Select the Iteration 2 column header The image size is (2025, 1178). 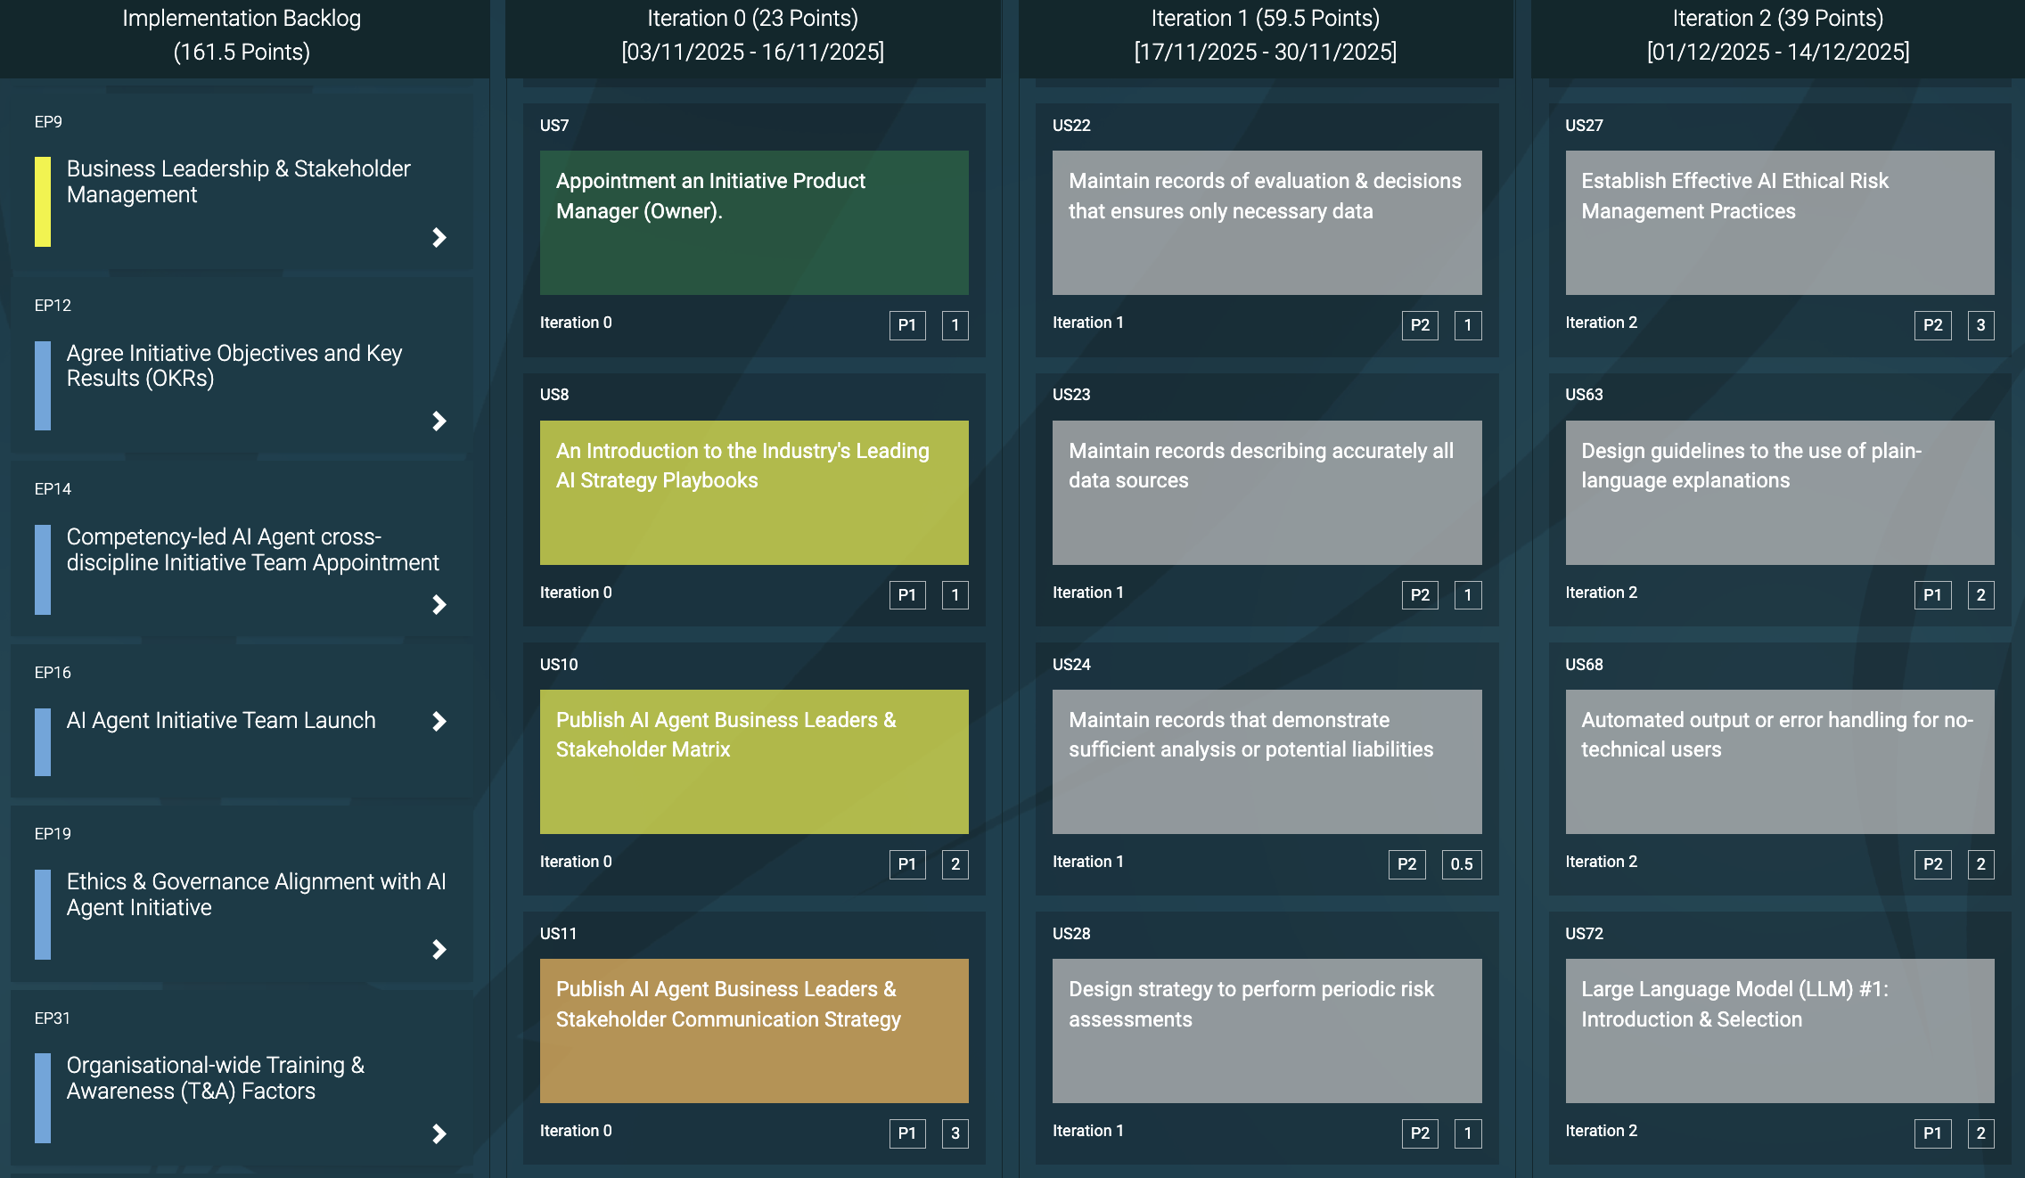click(1777, 36)
